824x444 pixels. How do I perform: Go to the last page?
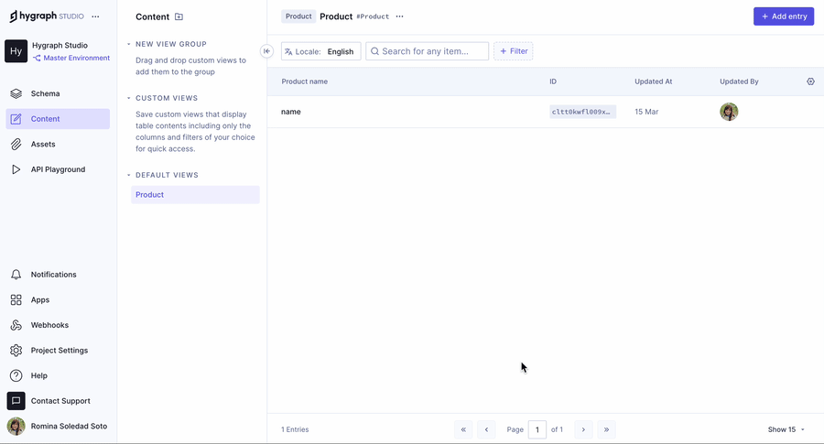point(606,429)
